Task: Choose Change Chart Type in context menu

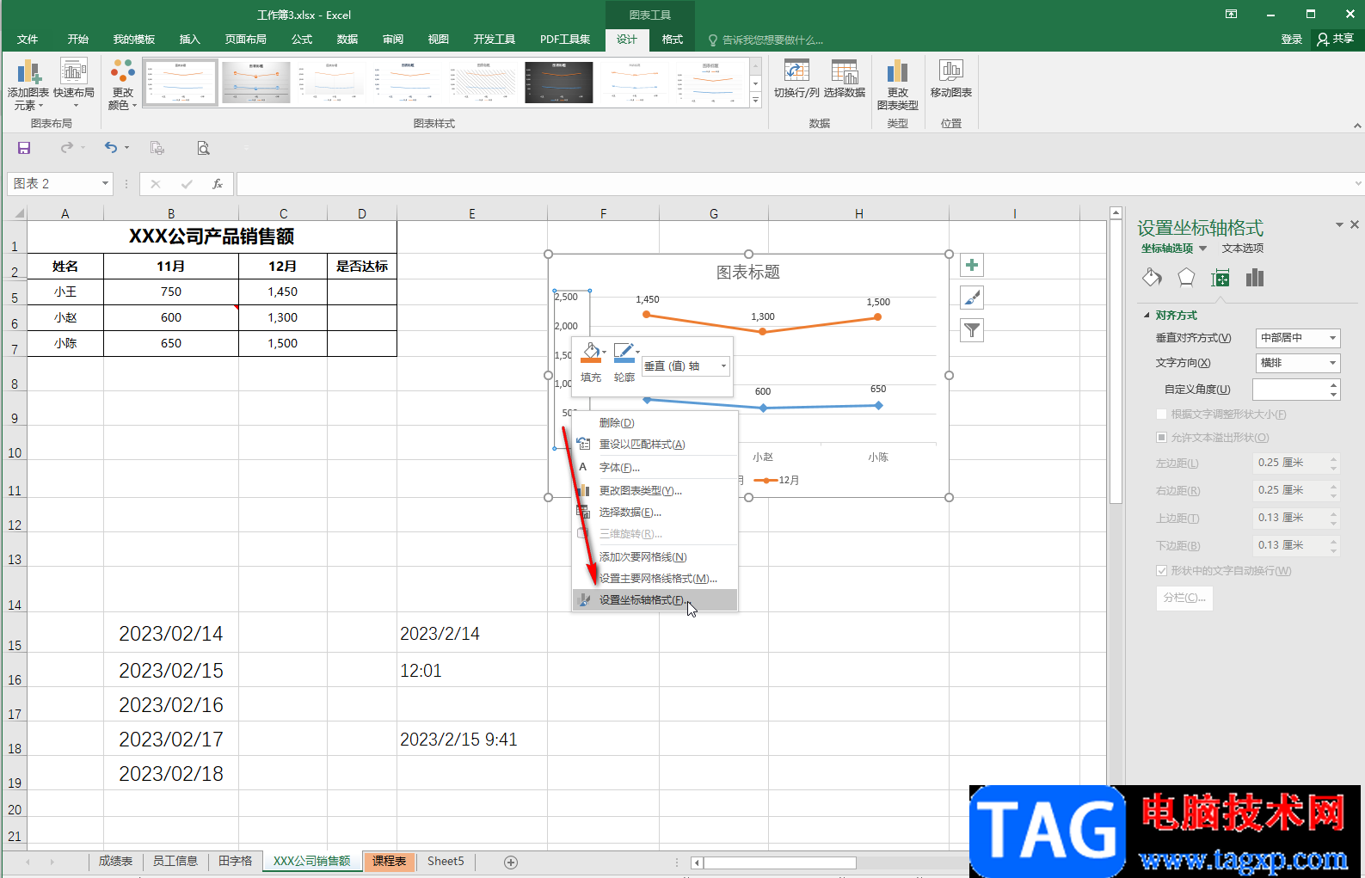Action: [655, 491]
